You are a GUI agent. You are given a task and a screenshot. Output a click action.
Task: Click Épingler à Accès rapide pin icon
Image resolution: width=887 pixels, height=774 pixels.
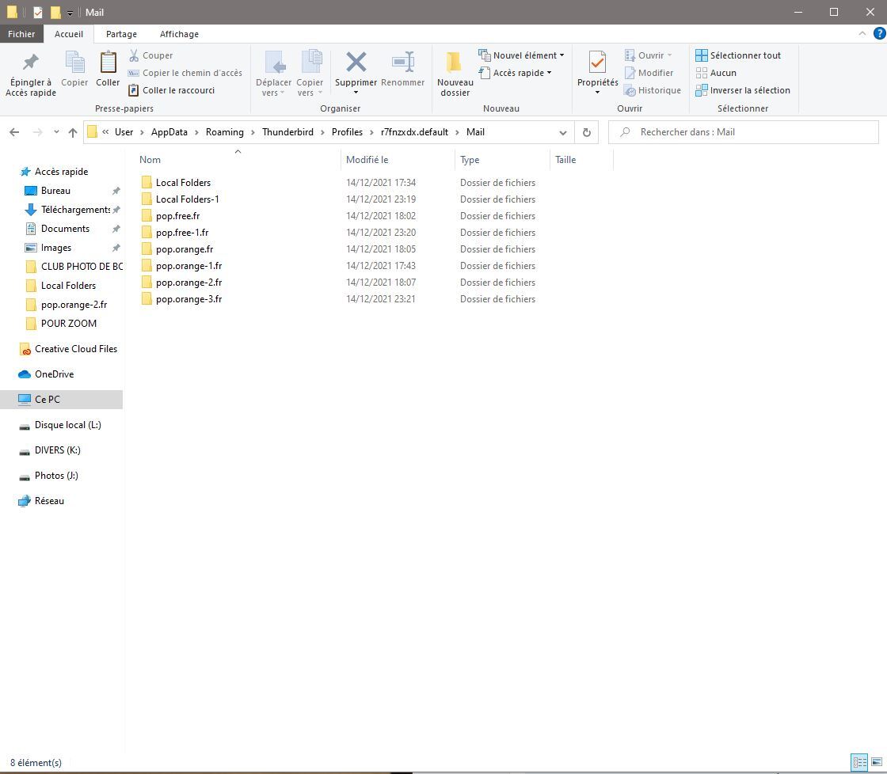[x=31, y=62]
